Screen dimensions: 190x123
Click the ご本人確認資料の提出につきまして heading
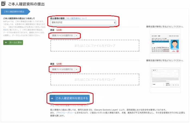pyautogui.click(x=19, y=19)
